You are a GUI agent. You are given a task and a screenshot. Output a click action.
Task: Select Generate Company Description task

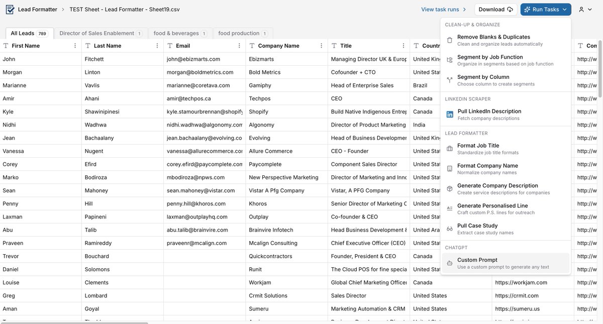click(x=506, y=189)
